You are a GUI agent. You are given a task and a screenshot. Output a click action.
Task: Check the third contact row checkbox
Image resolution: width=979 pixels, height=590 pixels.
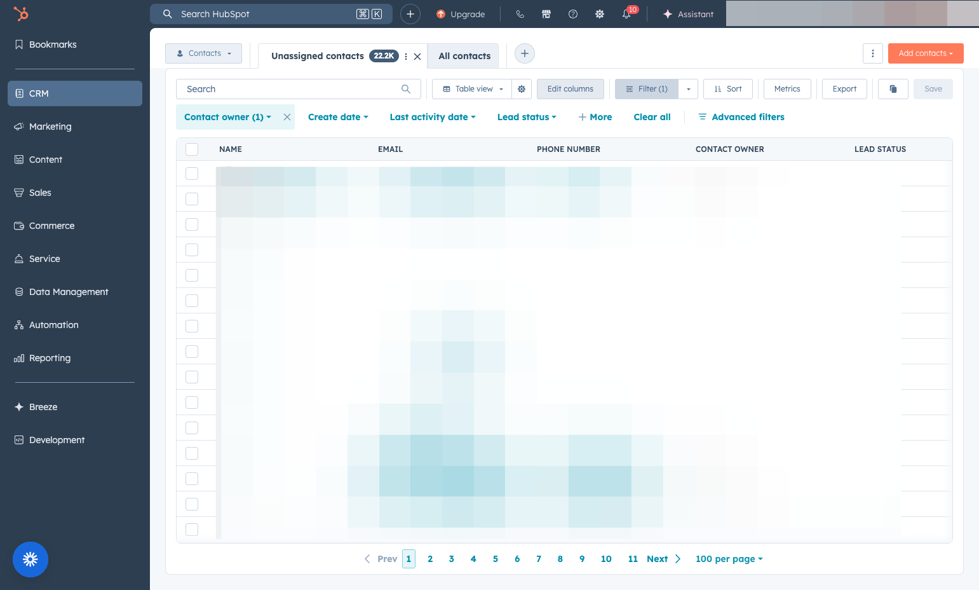(192, 224)
